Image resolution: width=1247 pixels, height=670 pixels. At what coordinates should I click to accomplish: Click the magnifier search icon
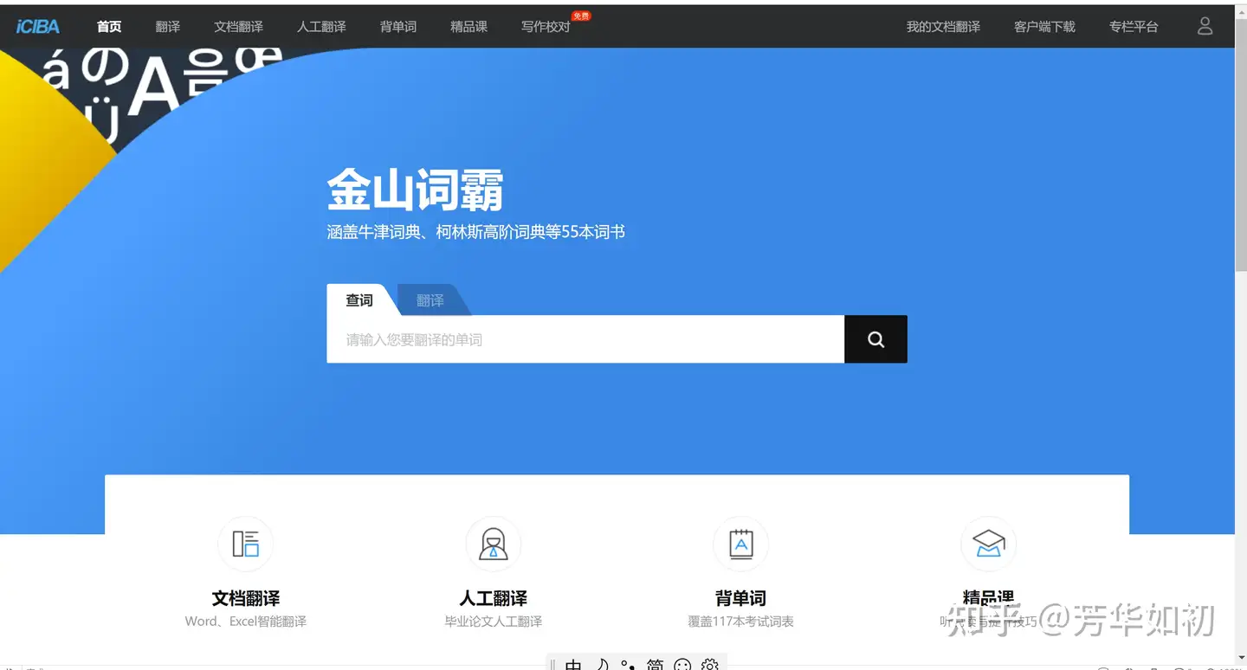coord(875,338)
